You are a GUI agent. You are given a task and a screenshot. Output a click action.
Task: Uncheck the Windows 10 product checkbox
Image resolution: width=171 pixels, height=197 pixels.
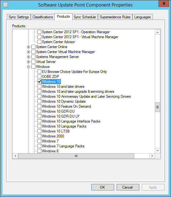click(39, 82)
